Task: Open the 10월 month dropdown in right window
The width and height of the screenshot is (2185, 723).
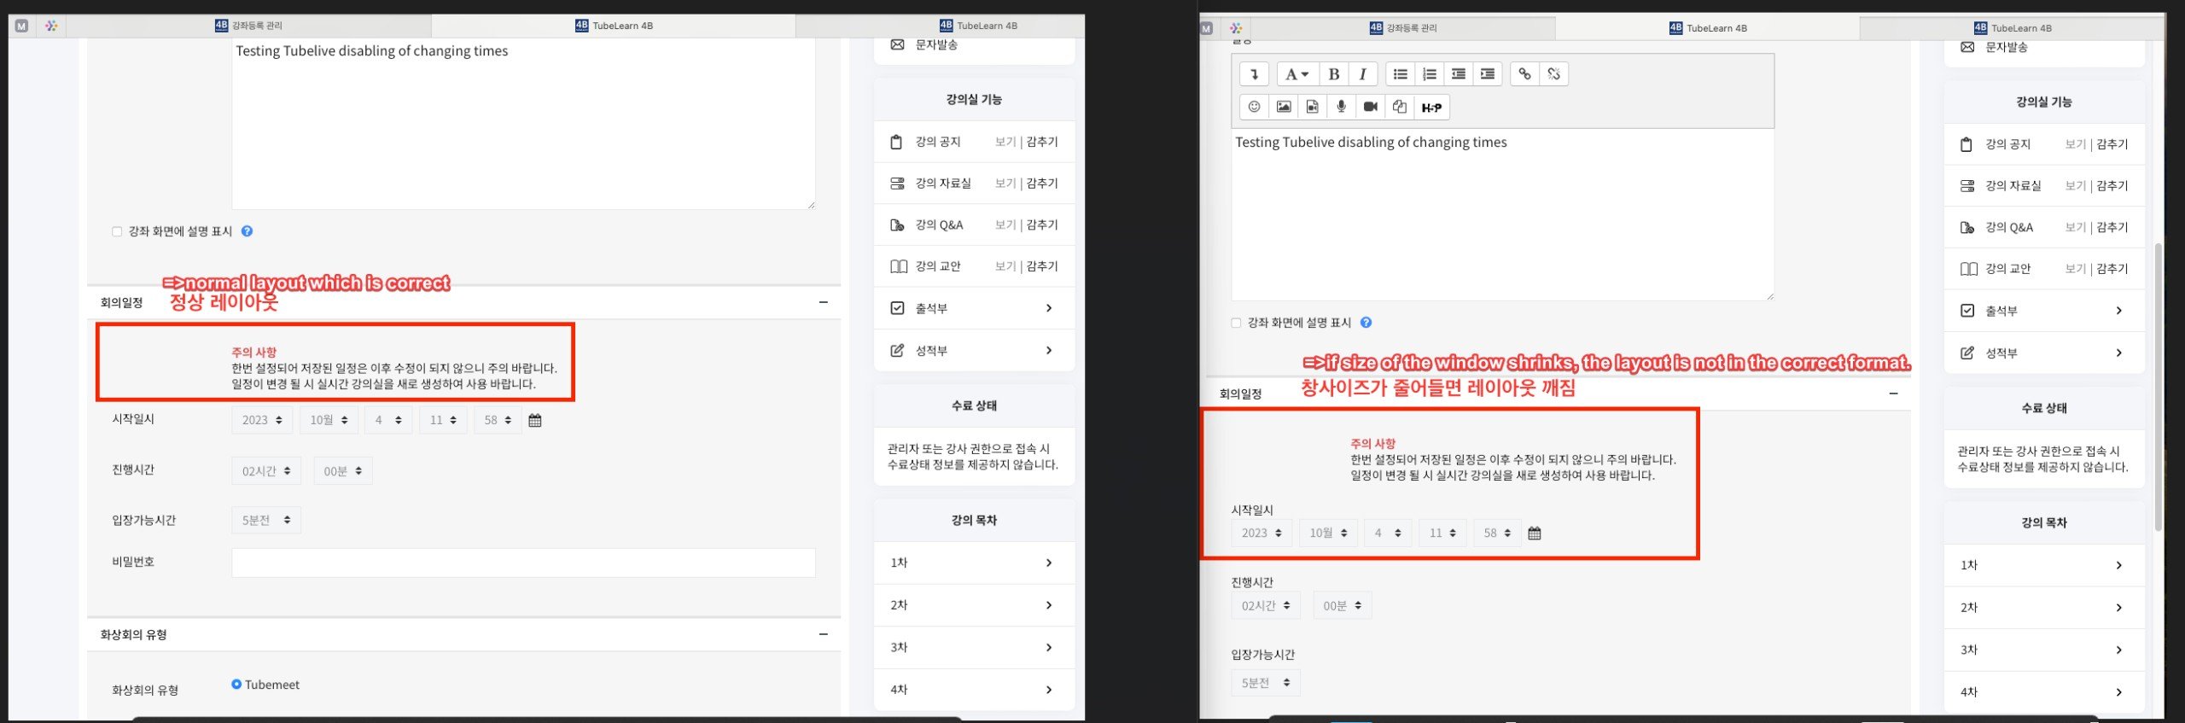Action: 1328,533
